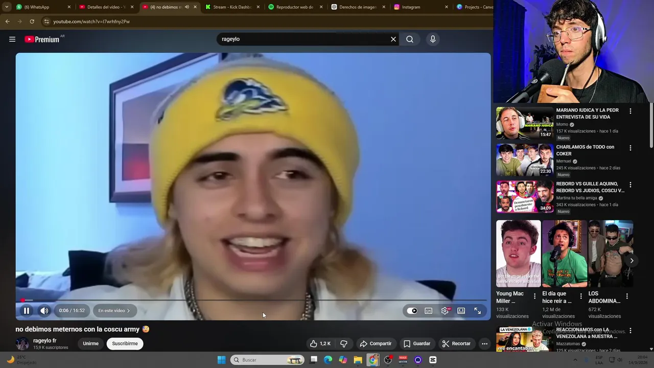
Task: Open the rageylo fr channel avatar
Action: 22,344
